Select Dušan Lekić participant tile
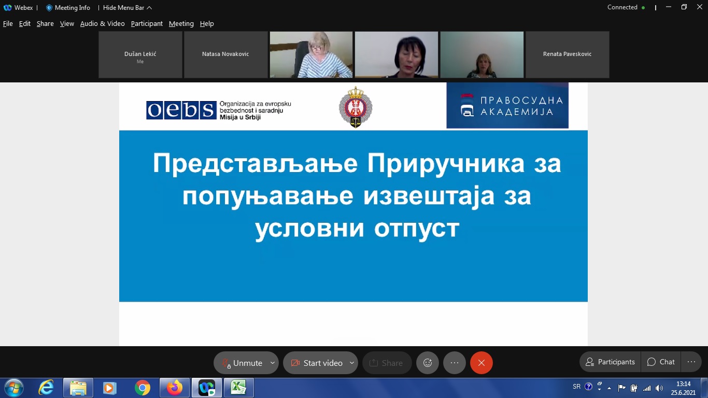Image resolution: width=708 pixels, height=398 pixels. coord(140,54)
